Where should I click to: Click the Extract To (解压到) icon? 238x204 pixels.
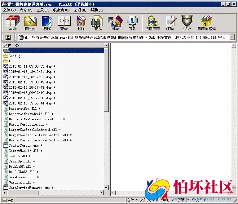pos(30,23)
